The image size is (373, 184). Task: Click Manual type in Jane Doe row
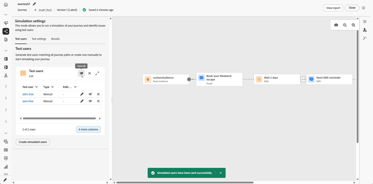click(48, 101)
